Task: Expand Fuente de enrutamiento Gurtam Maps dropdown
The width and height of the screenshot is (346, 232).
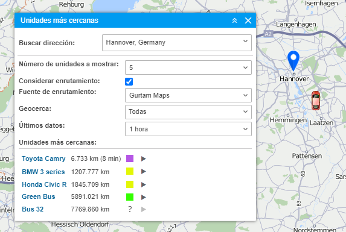Action: 188,95
